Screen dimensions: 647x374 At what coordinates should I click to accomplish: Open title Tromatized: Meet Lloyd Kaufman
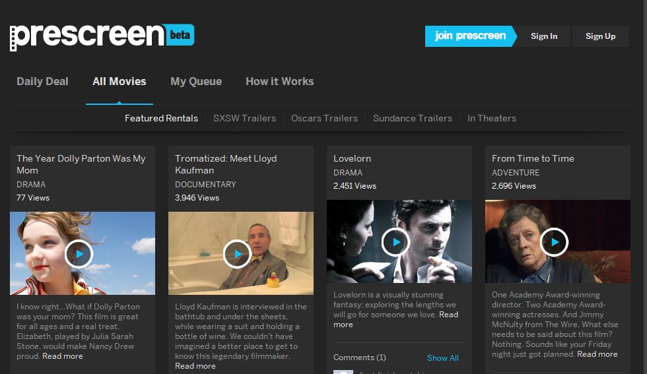tap(226, 164)
